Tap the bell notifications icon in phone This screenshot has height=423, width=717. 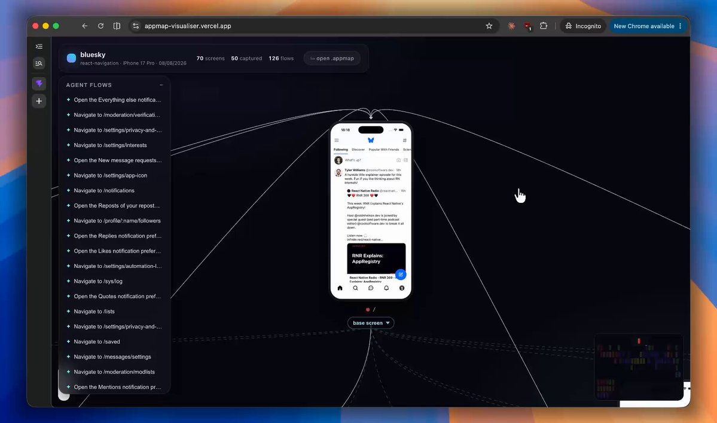(386, 288)
